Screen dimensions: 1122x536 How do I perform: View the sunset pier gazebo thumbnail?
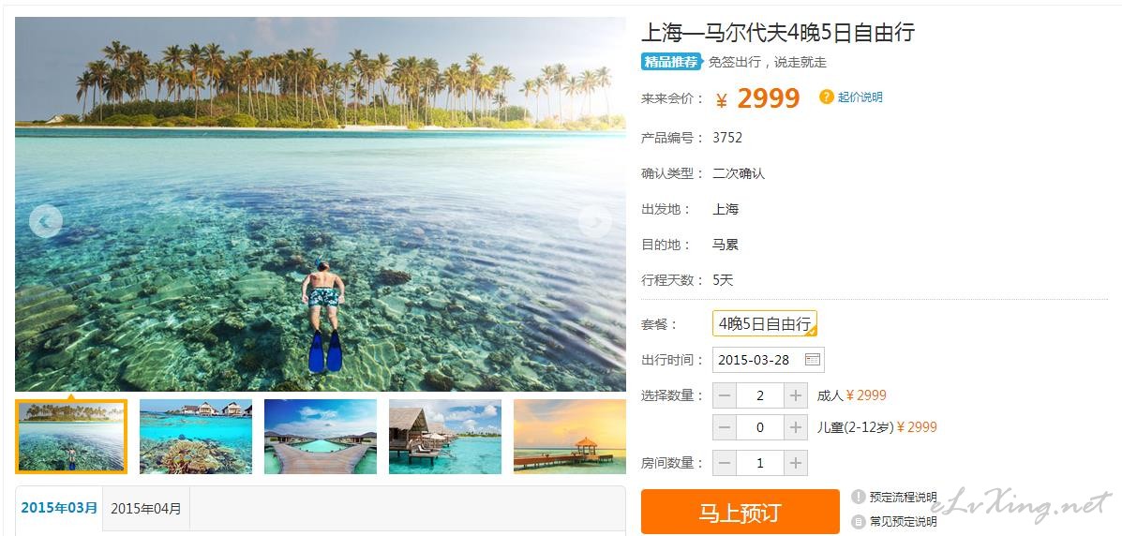pyautogui.click(x=570, y=437)
